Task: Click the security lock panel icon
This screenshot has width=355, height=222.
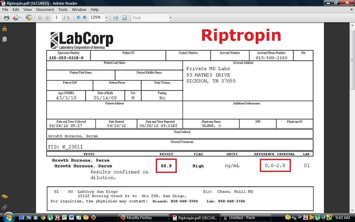Action: pos(5,29)
